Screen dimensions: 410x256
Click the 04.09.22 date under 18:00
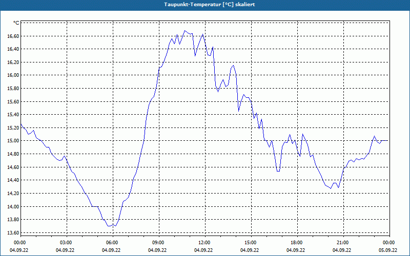pyautogui.click(x=296, y=250)
